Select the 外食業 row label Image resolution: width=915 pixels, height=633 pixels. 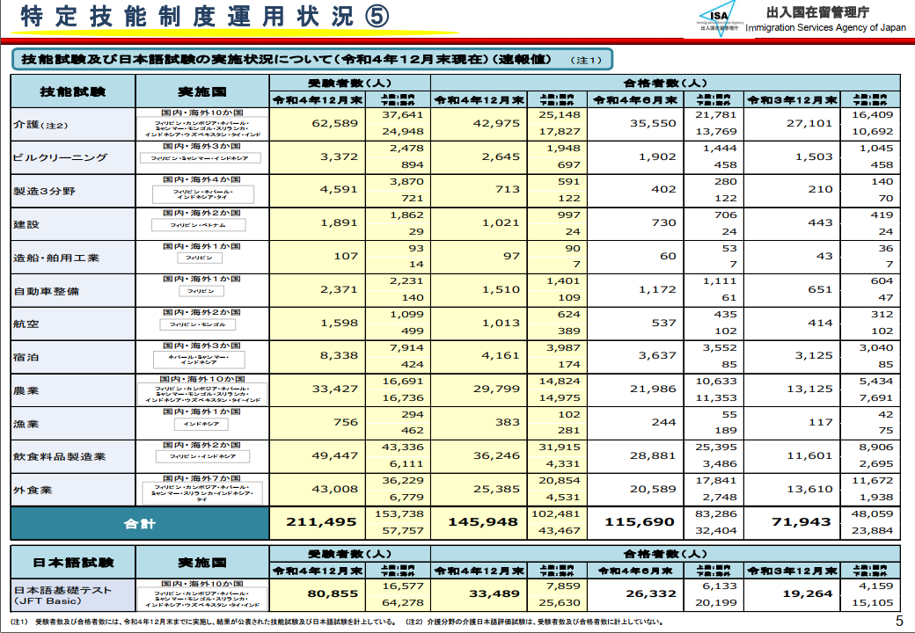point(33,490)
